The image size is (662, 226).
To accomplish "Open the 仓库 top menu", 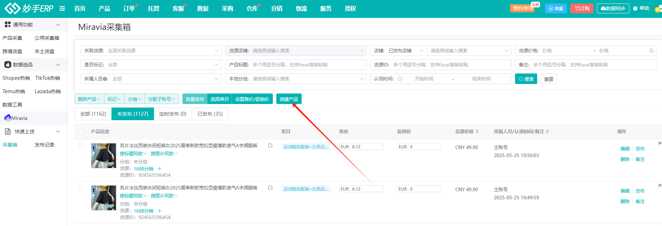I will 252,8.
